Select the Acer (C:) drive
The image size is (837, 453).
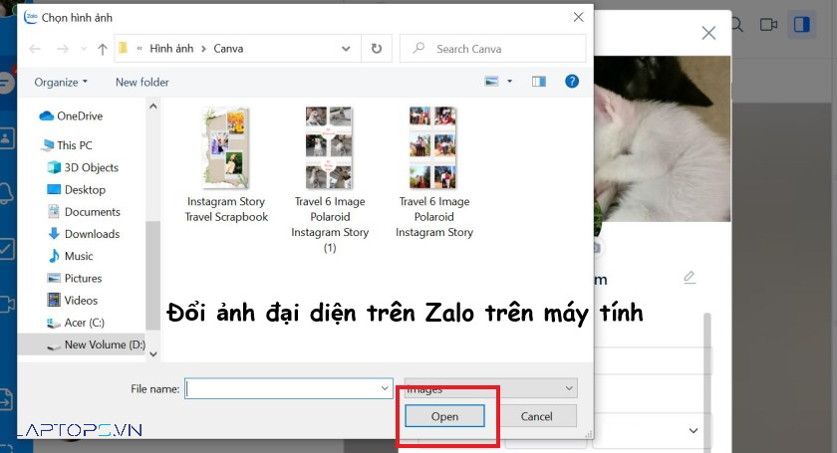76,323
